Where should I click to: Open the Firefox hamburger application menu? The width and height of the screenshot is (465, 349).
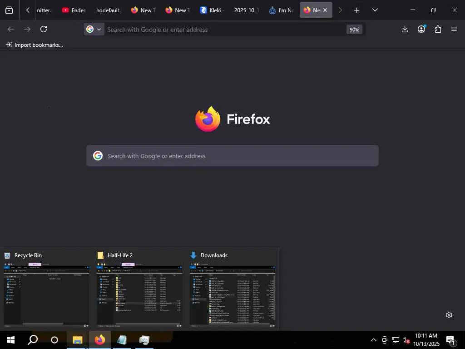(454, 29)
